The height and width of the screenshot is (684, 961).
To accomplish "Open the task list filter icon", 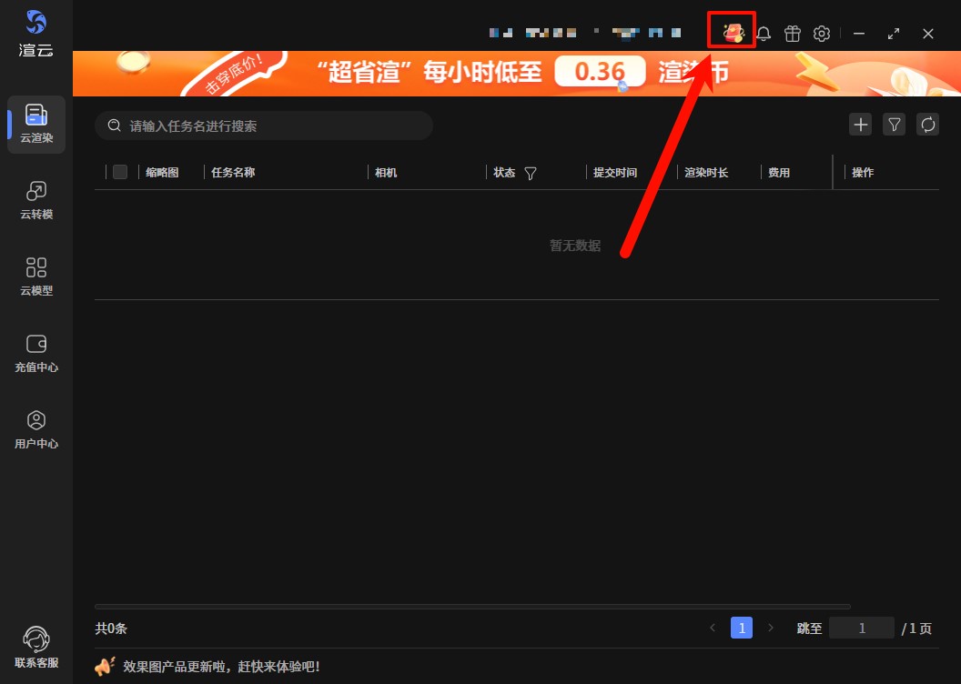I will 895,125.
